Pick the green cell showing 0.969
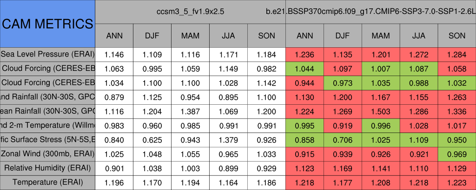 (457, 153)
